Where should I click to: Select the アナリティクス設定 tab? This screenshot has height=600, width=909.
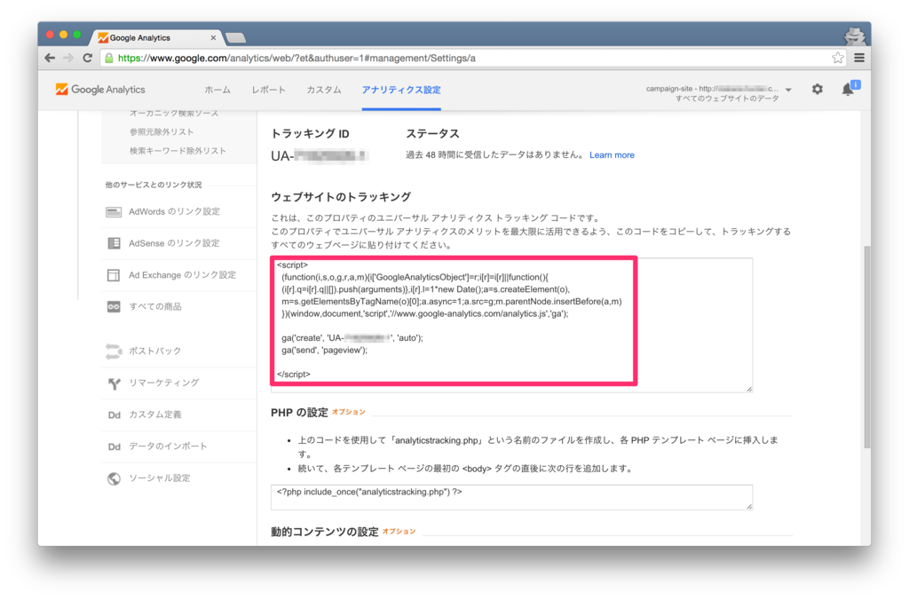coord(401,90)
